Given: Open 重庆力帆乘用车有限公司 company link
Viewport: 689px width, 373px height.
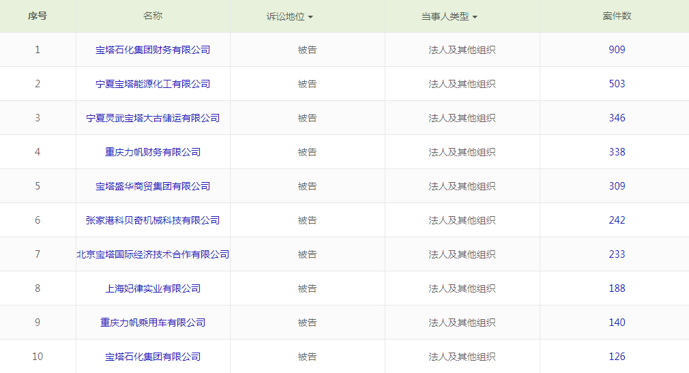Looking at the screenshot, I should (153, 323).
